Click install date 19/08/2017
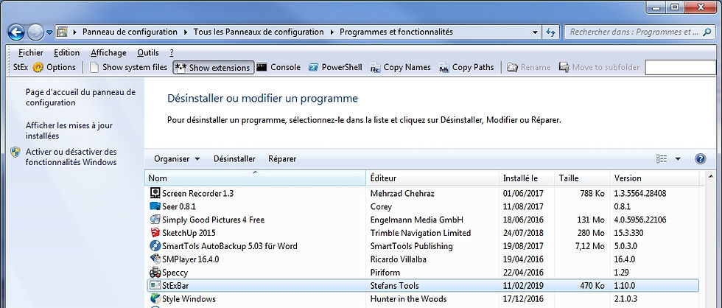This screenshot has height=308, width=722. coord(523,246)
